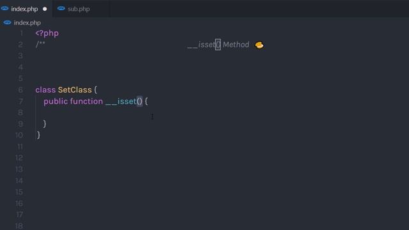This screenshot has height=230, width=409.
Task: Click the 'SetClass' class name
Action: tap(75, 90)
